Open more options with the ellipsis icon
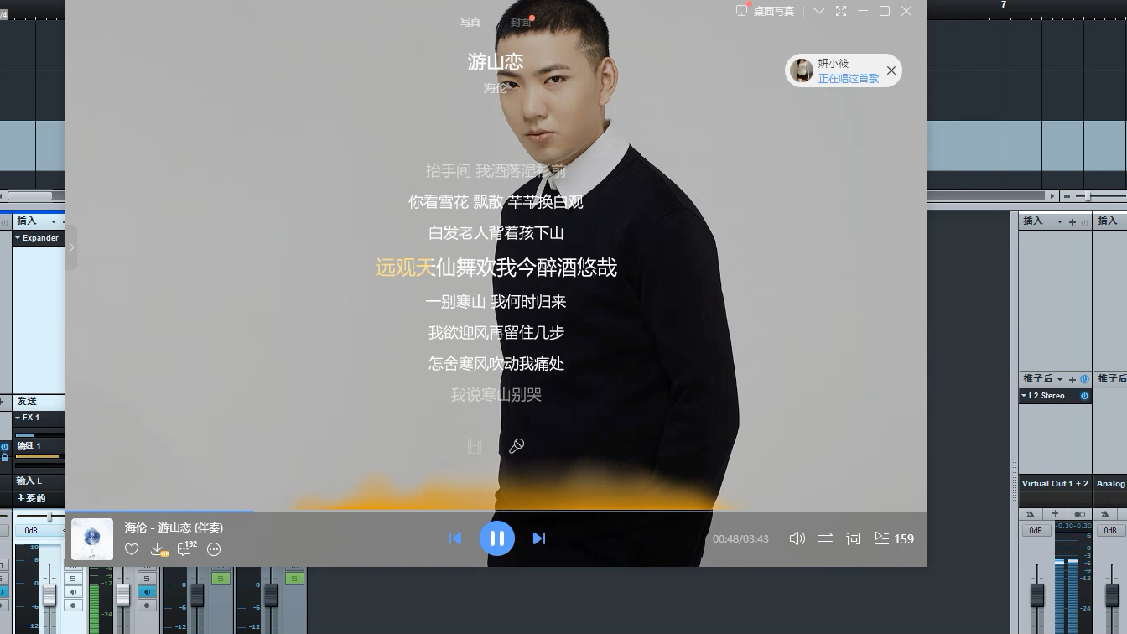The image size is (1127, 634). point(214,549)
